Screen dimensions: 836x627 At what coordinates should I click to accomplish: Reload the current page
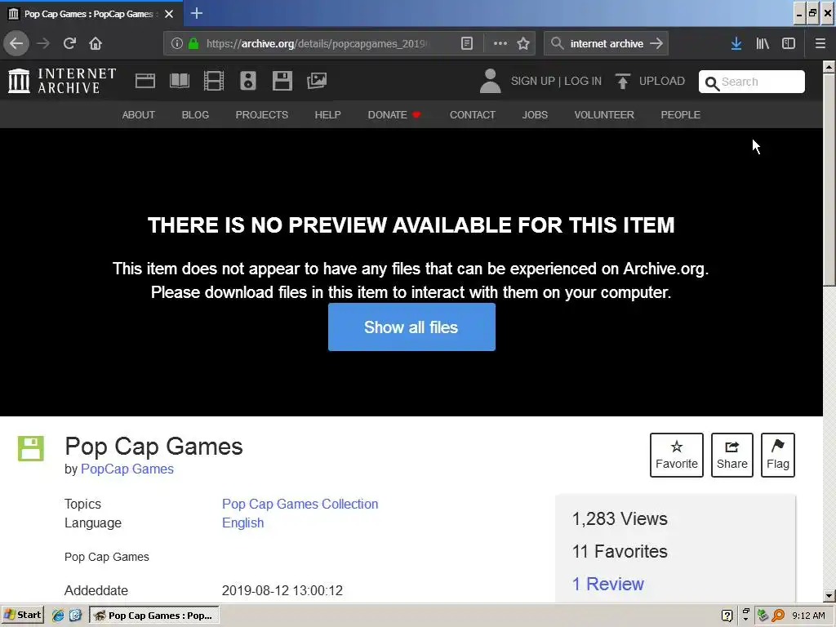(69, 43)
